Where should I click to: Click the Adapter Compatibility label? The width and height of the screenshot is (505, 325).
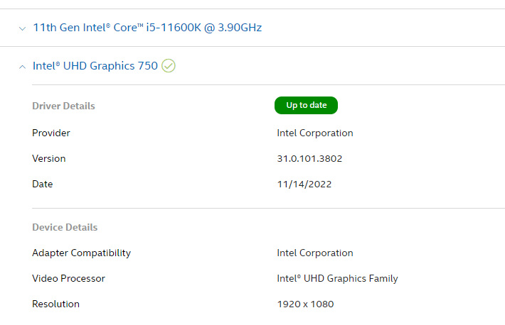coord(82,253)
